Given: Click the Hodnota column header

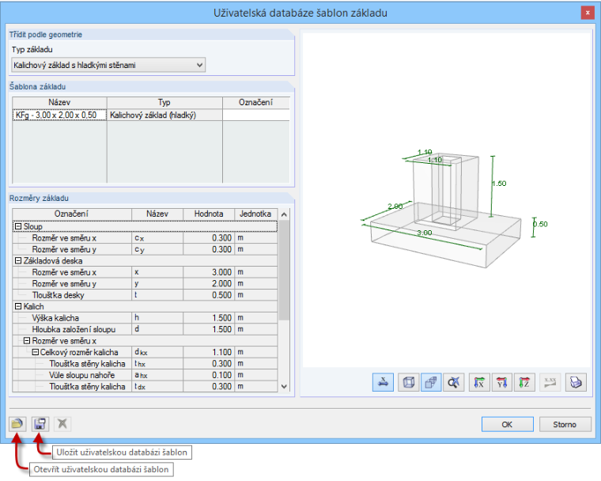Looking at the screenshot, I should 209,214.
